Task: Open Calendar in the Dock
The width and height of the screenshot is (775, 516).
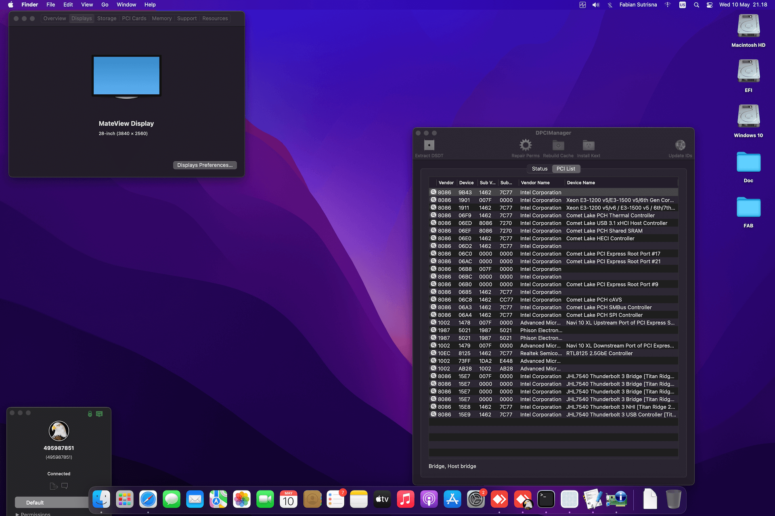Action: [289, 499]
